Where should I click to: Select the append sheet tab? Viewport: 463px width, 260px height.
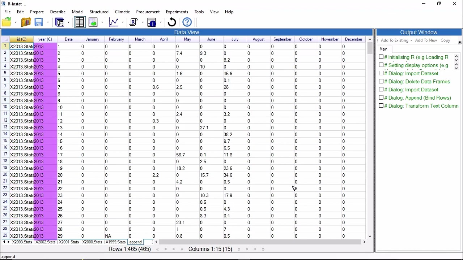point(136,242)
